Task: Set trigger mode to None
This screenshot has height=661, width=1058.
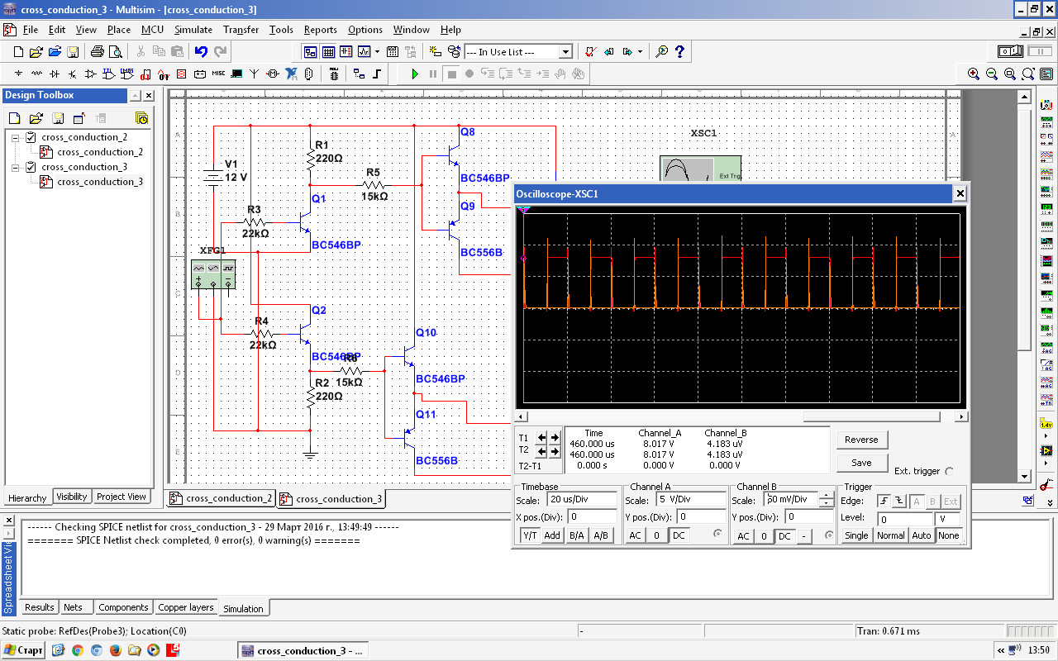Action: [949, 535]
